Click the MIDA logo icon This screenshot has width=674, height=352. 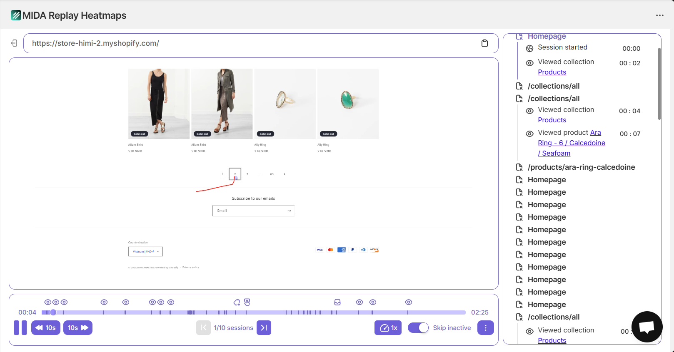click(16, 15)
